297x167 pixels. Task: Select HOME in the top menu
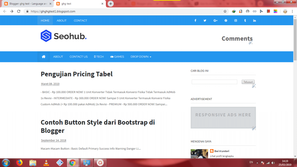[x=45, y=21]
